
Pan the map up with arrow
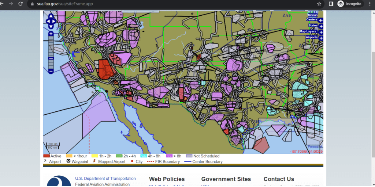tap(51, 16)
